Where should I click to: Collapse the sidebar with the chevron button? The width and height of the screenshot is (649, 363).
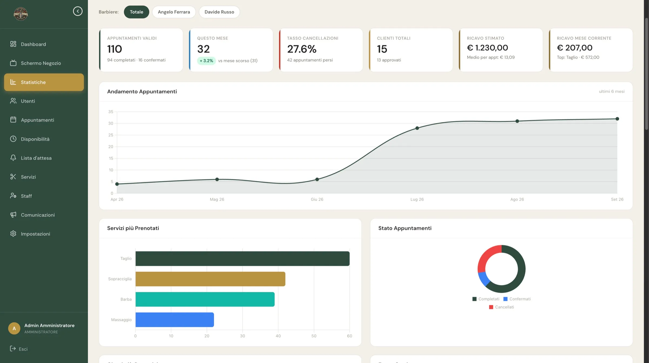[x=78, y=11]
